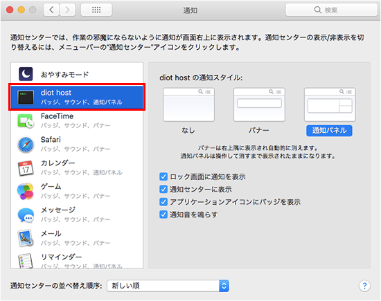Select the バナー alert style thumbnail
Image resolution: width=381 pixels, height=301 pixels.
point(259,104)
